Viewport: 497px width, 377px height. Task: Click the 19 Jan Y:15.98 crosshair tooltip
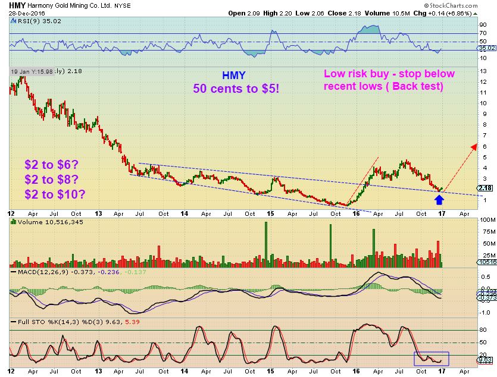tap(32, 71)
